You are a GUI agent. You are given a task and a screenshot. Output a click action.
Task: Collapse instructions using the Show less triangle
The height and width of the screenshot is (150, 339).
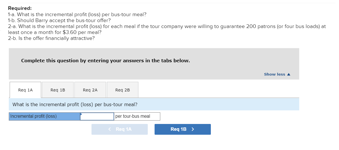click(289, 74)
